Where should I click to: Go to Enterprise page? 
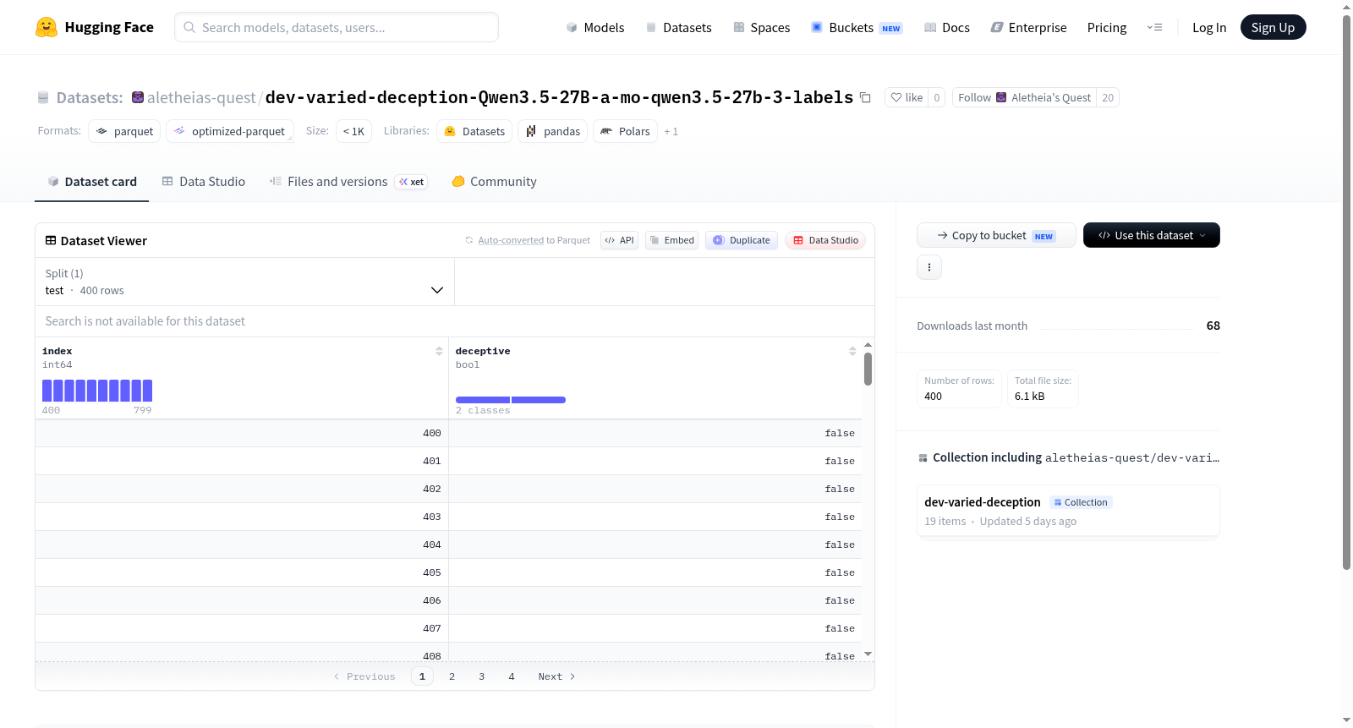[x=1028, y=27]
